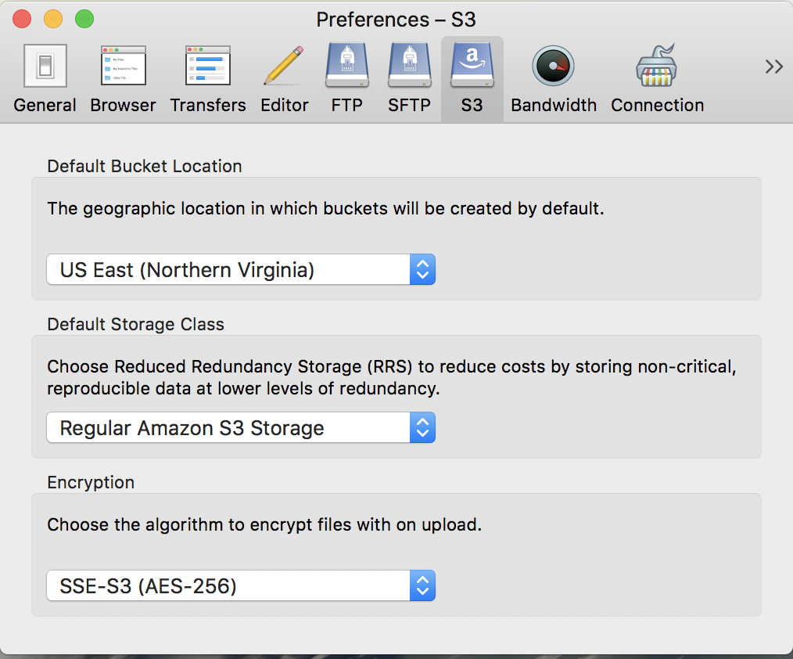Image resolution: width=793 pixels, height=659 pixels.
Task: Open the Browser preferences icon
Action: 123,66
